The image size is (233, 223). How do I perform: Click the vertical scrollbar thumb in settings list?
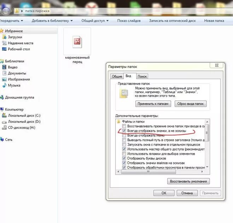207,133
